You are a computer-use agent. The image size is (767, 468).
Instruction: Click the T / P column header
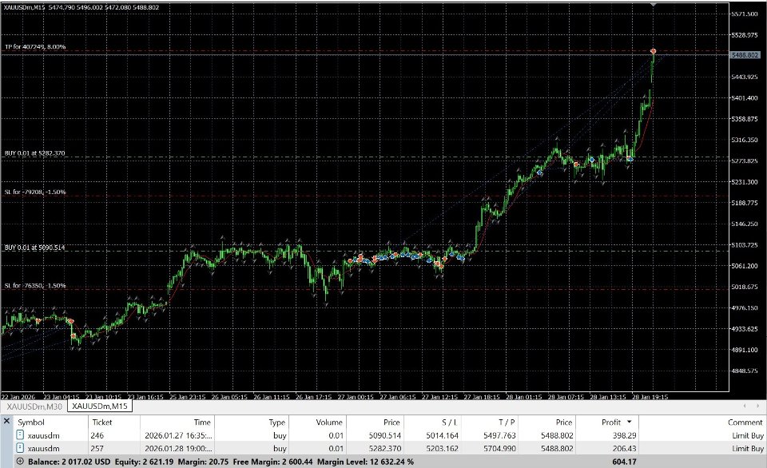pos(507,422)
